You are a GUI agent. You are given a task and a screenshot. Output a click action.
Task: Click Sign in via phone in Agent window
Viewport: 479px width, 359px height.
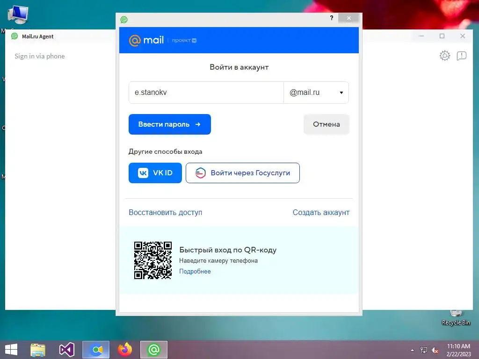click(40, 56)
